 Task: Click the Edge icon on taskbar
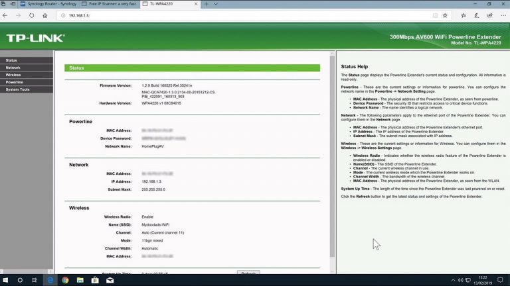(x=50, y=280)
